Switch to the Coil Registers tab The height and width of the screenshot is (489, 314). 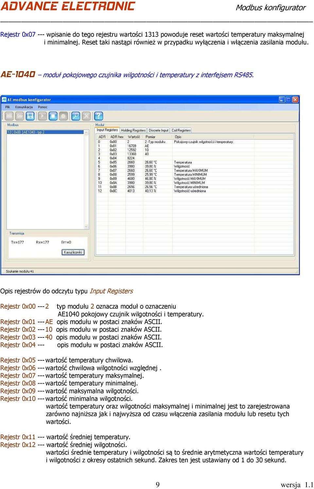[x=181, y=130]
